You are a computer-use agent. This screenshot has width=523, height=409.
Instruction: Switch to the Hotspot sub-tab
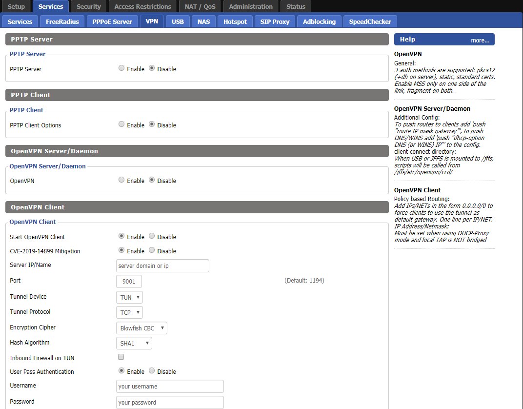click(x=235, y=21)
